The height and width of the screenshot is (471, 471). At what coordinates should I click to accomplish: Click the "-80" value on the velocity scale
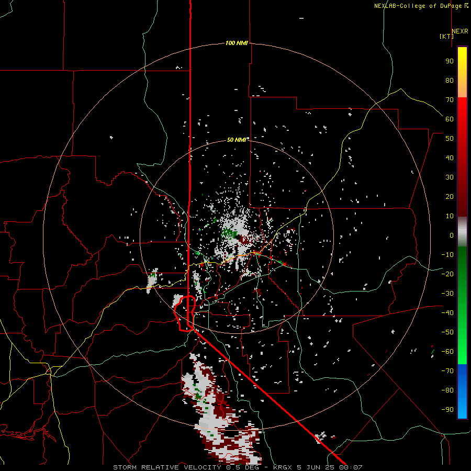tap(447, 390)
